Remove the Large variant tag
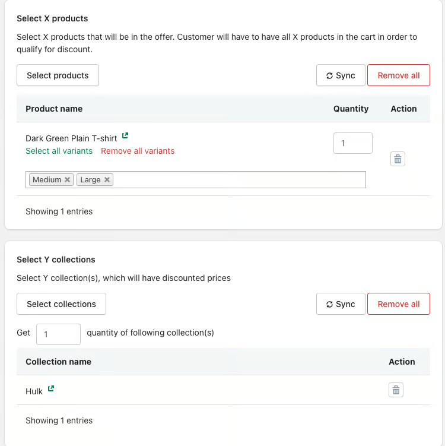Viewport: 445px width, 446px height. coord(107,180)
